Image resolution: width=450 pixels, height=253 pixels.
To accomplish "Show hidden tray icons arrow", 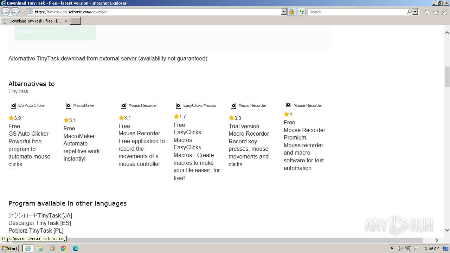I will [392, 248].
